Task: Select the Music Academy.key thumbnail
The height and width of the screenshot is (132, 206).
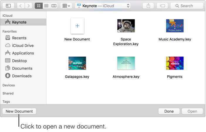Action: [175, 26]
